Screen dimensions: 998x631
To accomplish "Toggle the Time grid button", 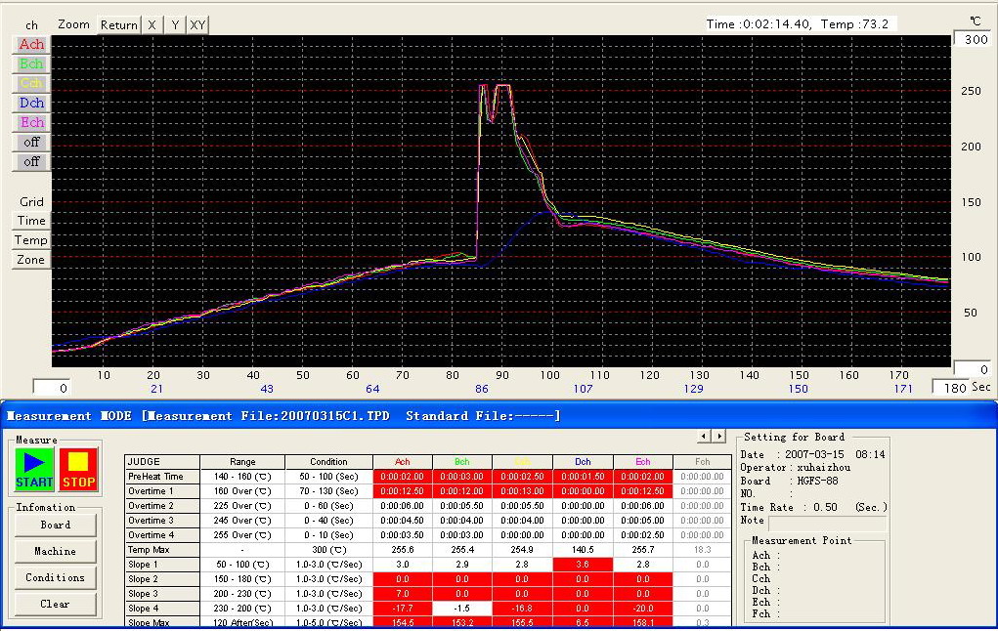I will click(31, 221).
